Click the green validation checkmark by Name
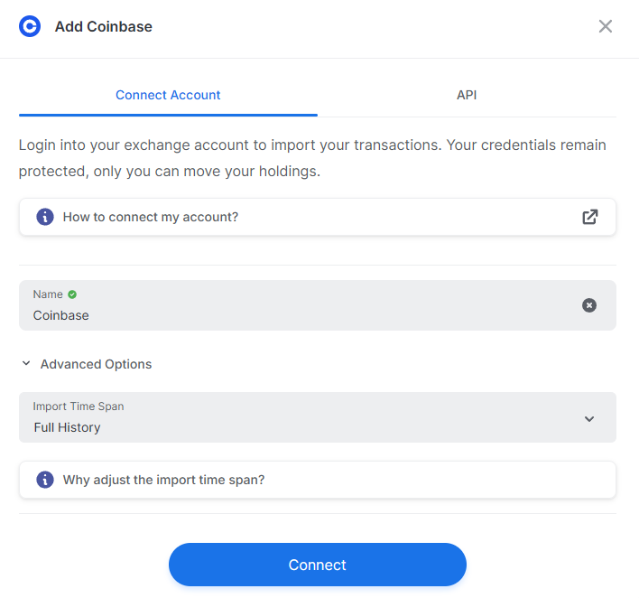This screenshot has height=598, width=639. tap(72, 294)
